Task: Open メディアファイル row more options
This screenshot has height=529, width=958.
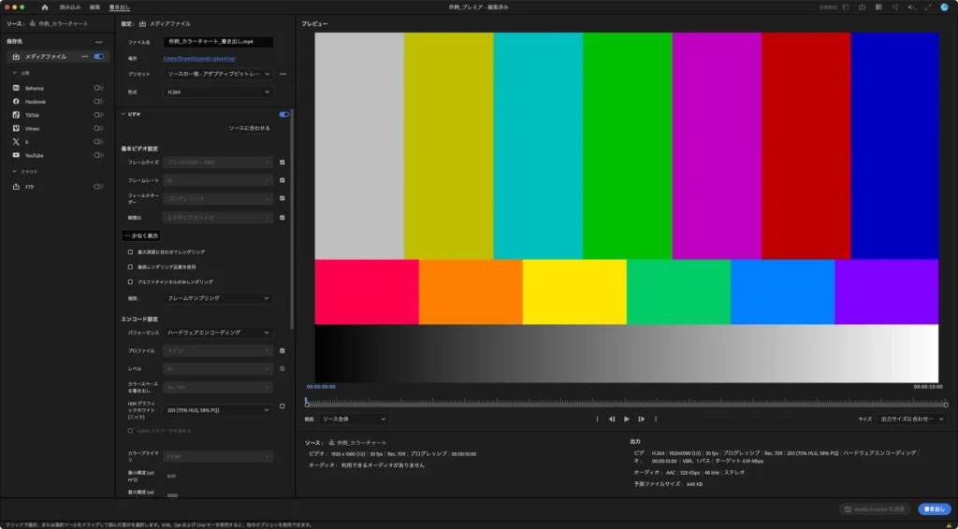Action: pos(85,56)
